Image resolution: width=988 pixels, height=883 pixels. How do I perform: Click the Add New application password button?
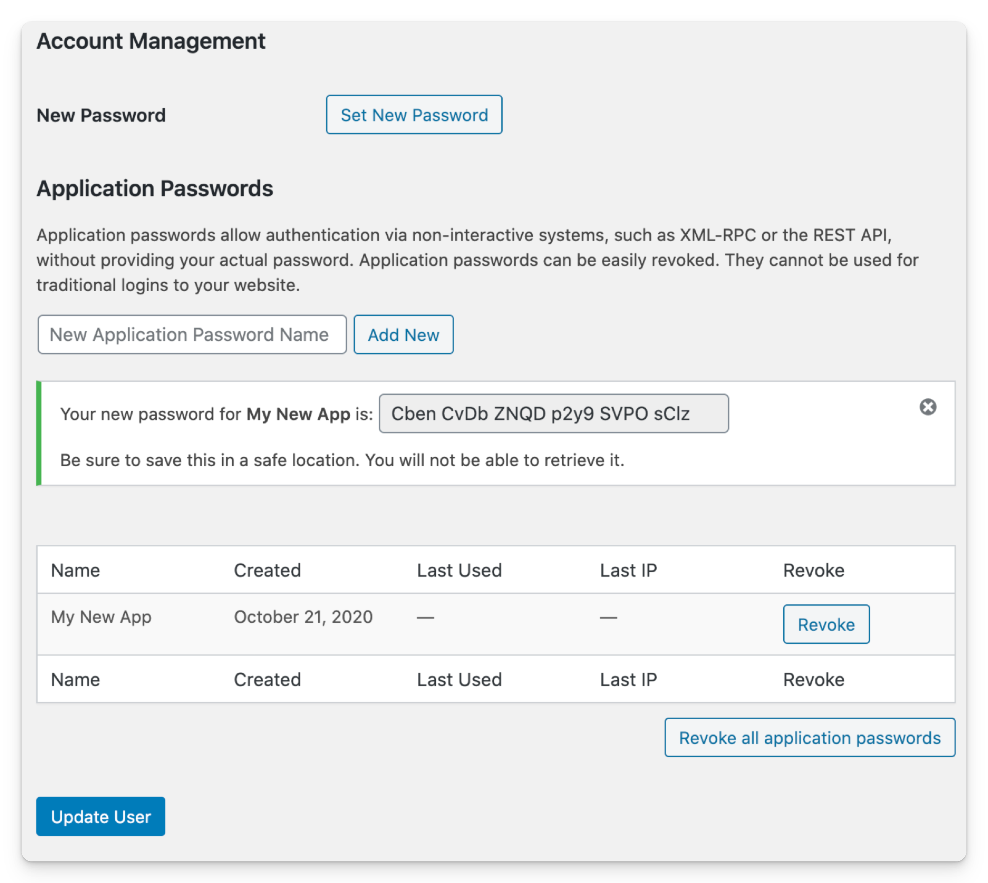click(403, 334)
